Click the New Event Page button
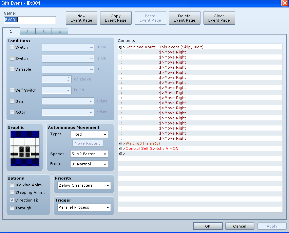The image size is (289, 233). coord(81,18)
